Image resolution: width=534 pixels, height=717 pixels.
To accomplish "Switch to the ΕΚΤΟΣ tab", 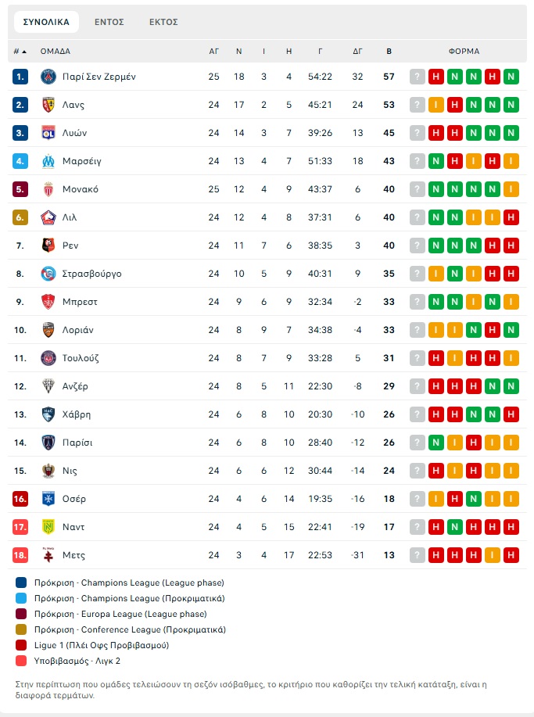I will [x=163, y=22].
